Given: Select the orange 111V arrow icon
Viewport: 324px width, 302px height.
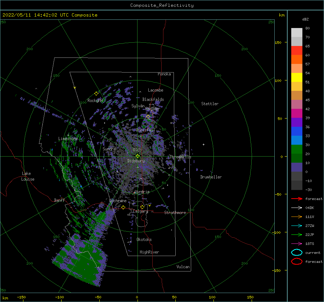Looking at the screenshot, I should click(297, 217).
